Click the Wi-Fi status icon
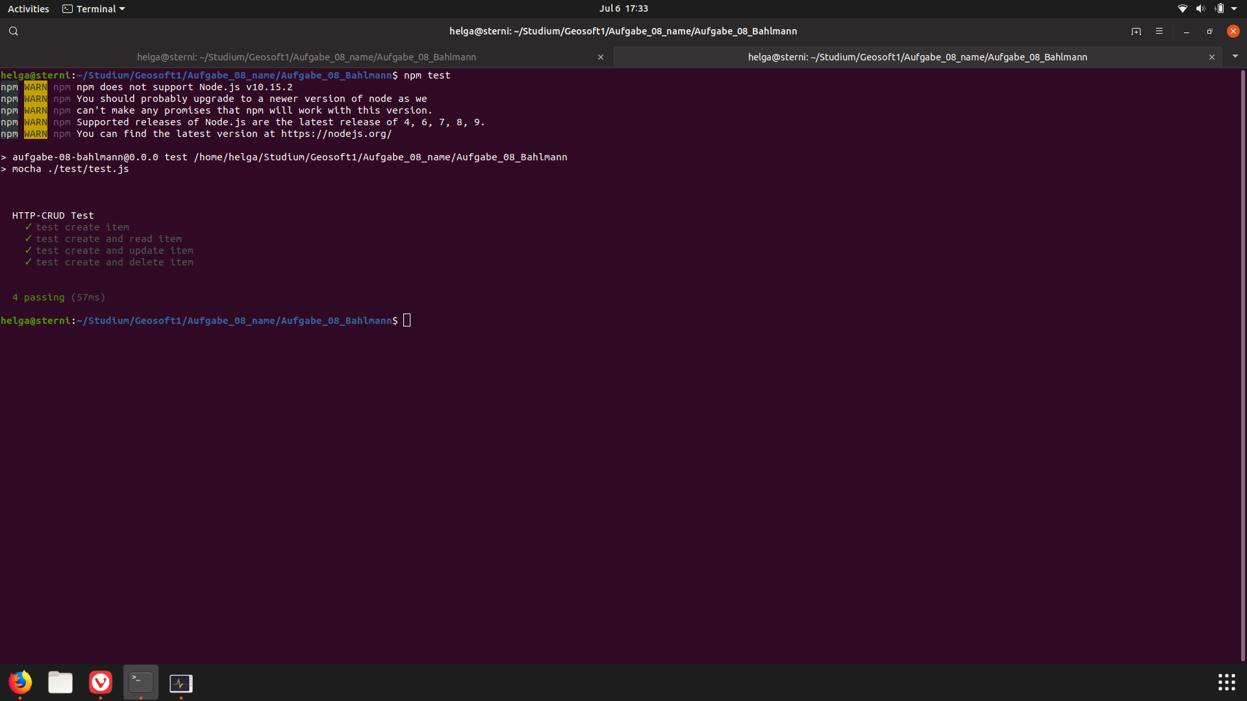This screenshot has width=1247, height=701. tap(1183, 8)
